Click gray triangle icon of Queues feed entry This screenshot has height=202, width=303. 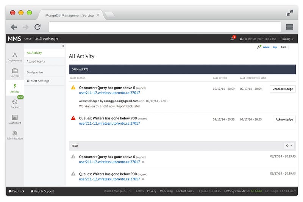point(73,174)
